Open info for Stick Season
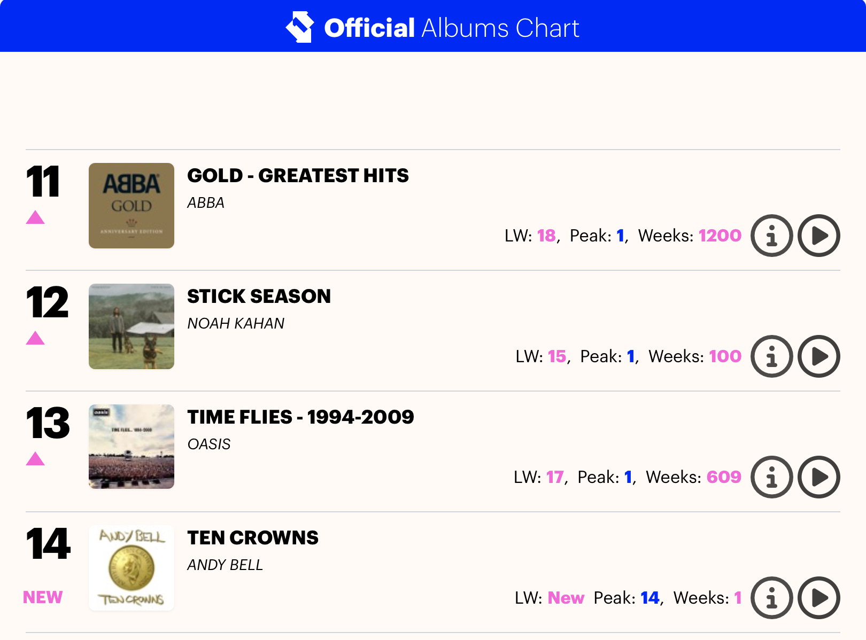The height and width of the screenshot is (640, 866). [771, 356]
